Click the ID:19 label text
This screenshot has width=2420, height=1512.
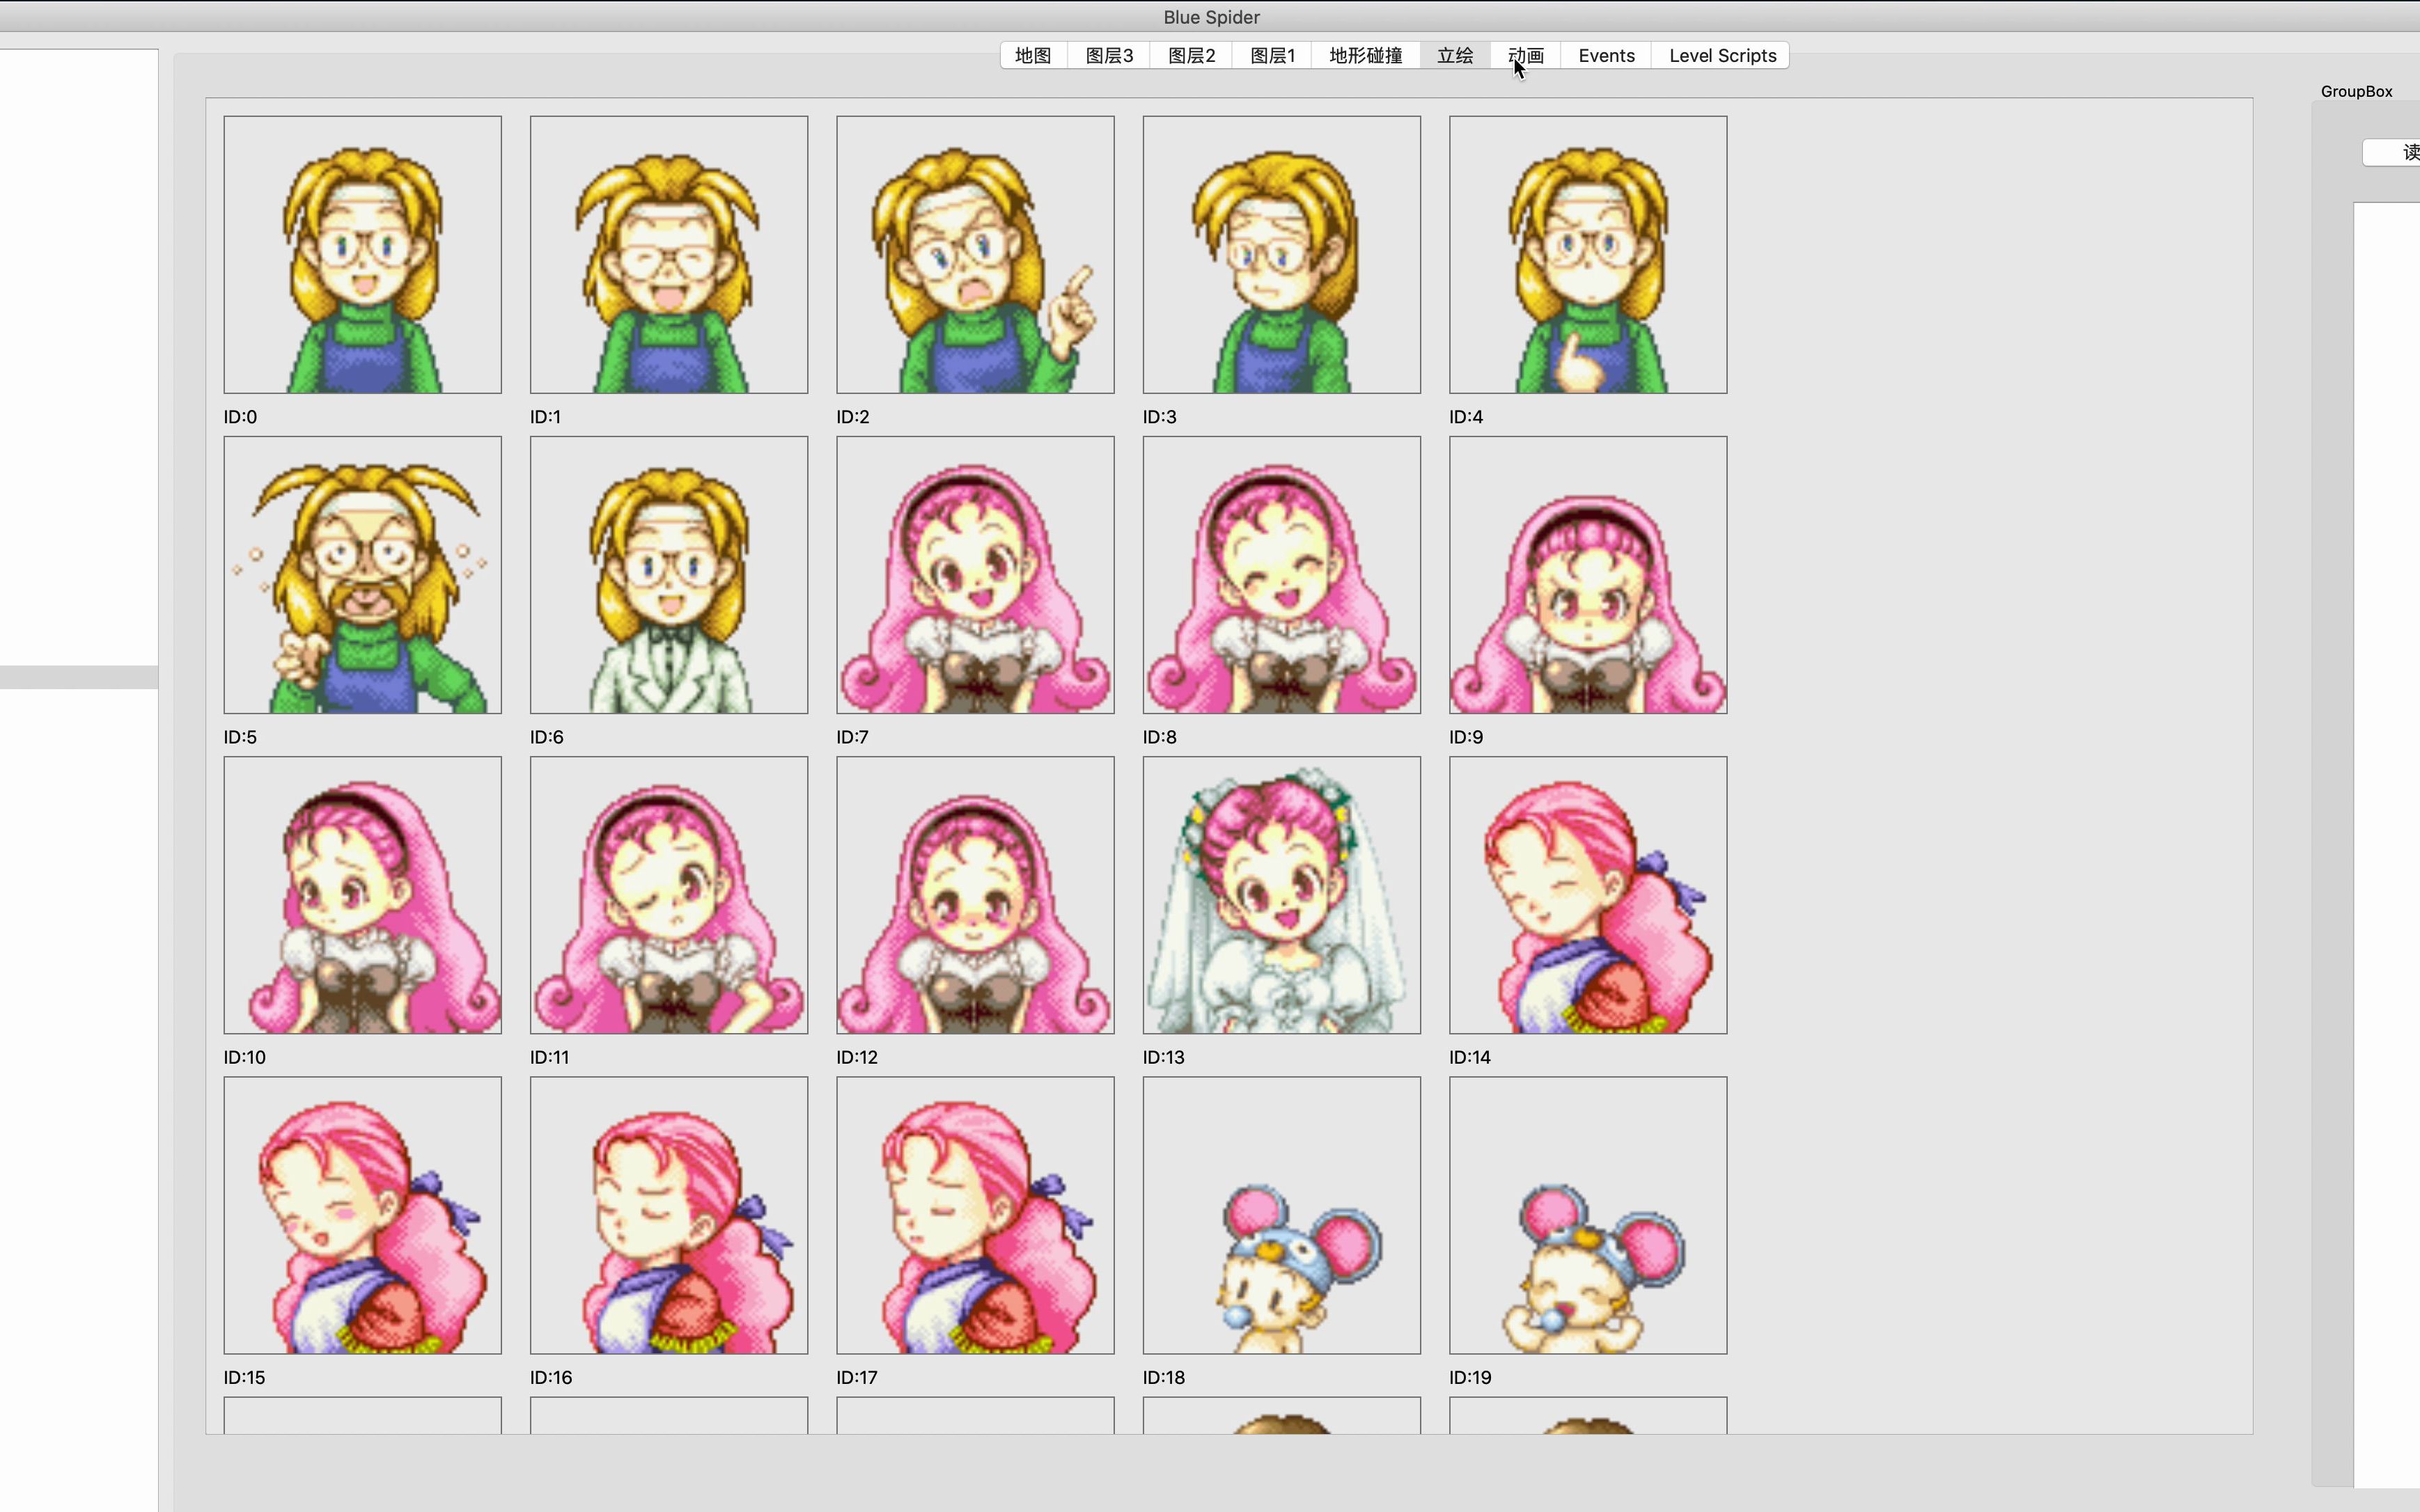pyautogui.click(x=1469, y=1377)
